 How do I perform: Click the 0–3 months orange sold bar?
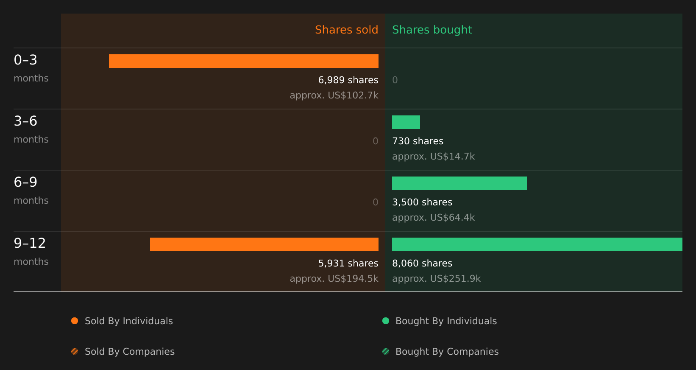point(244,61)
